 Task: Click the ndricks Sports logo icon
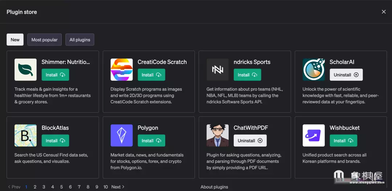pyautogui.click(x=217, y=69)
